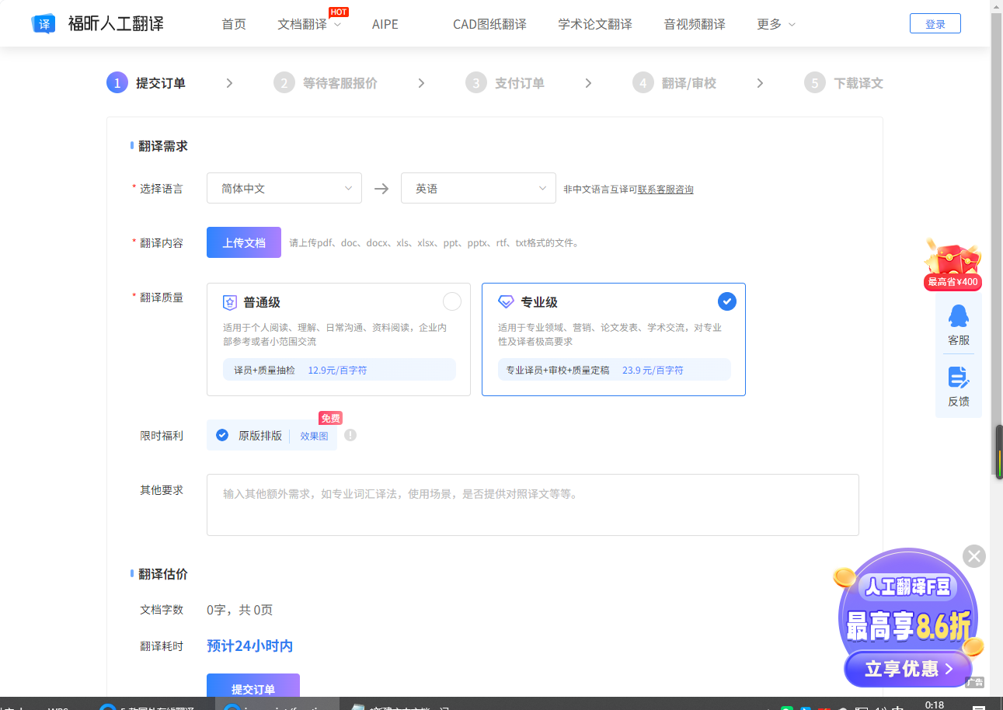The height and width of the screenshot is (710, 1003).
Task: Click the star badge icon beside 普通级
Action: pos(229,302)
